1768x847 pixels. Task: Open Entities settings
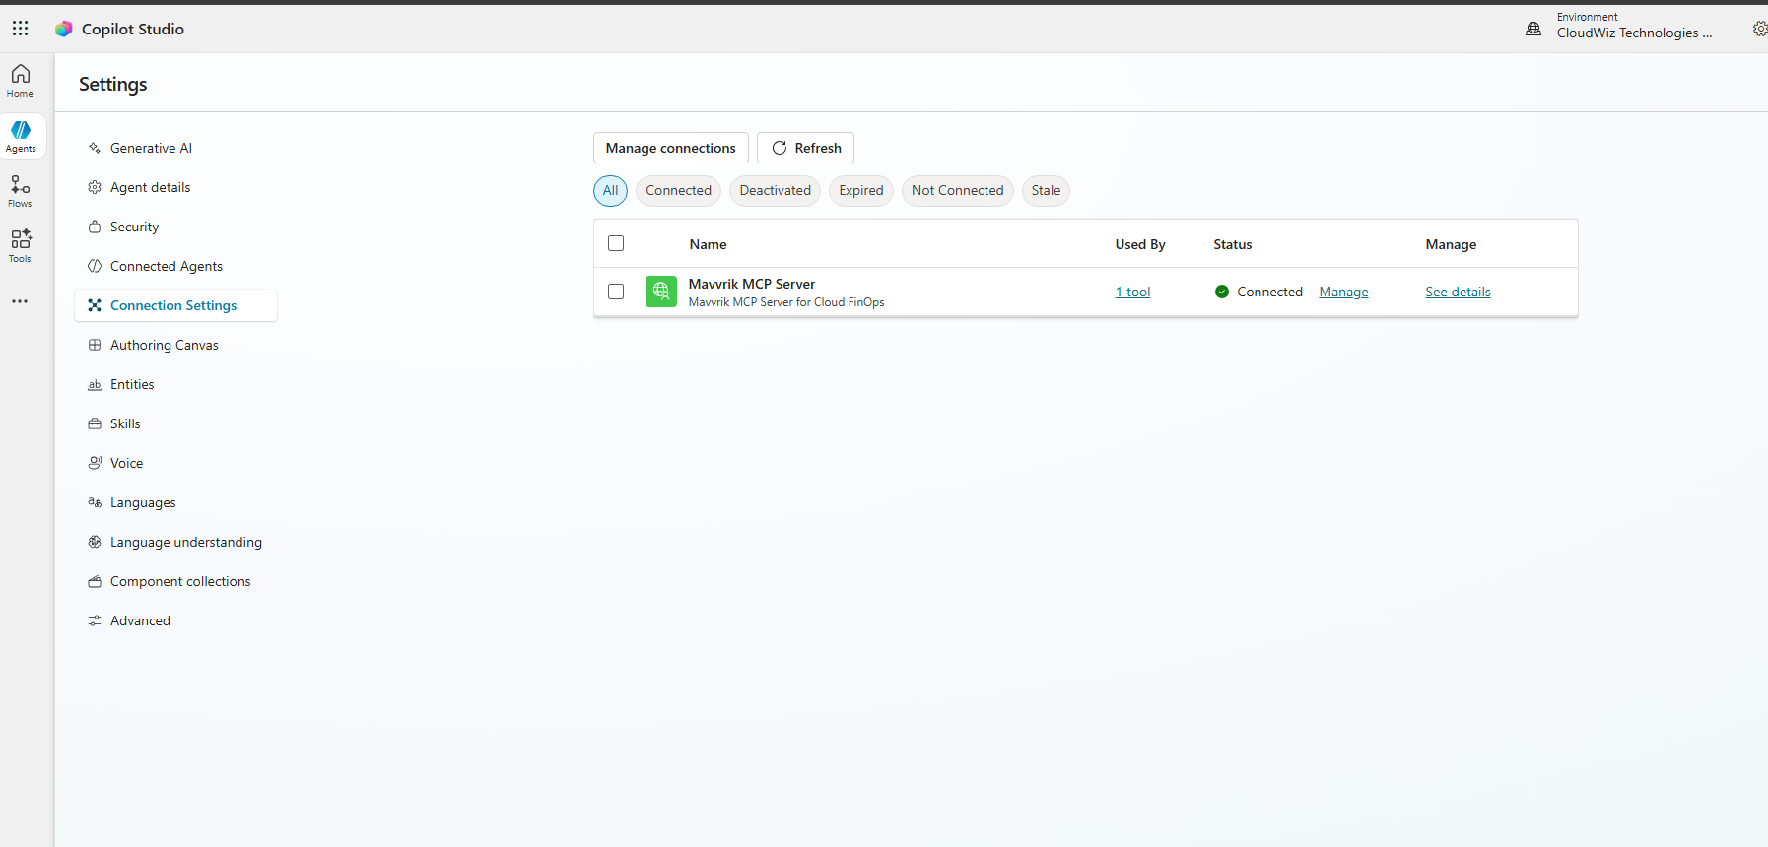[175, 384]
